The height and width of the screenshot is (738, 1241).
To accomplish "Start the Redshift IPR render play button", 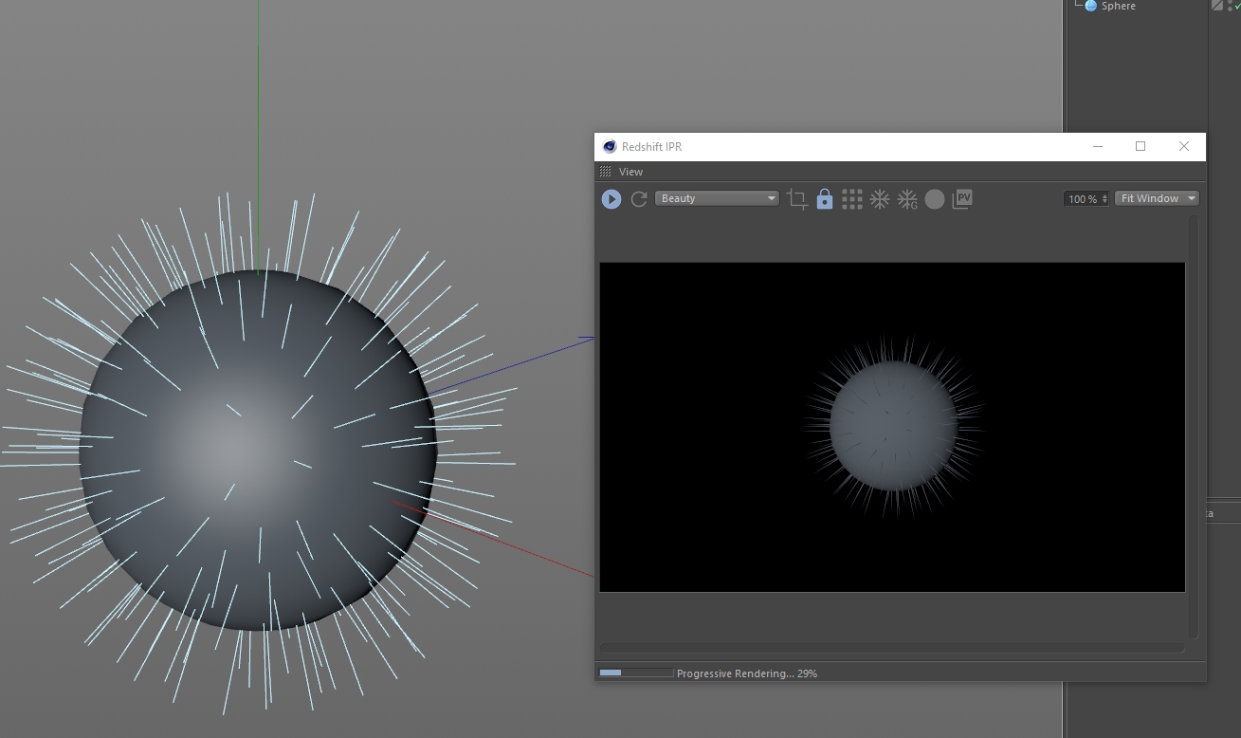I will pyautogui.click(x=611, y=199).
